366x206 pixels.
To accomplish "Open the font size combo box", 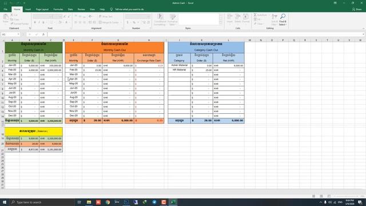I will (x=57, y=17).
